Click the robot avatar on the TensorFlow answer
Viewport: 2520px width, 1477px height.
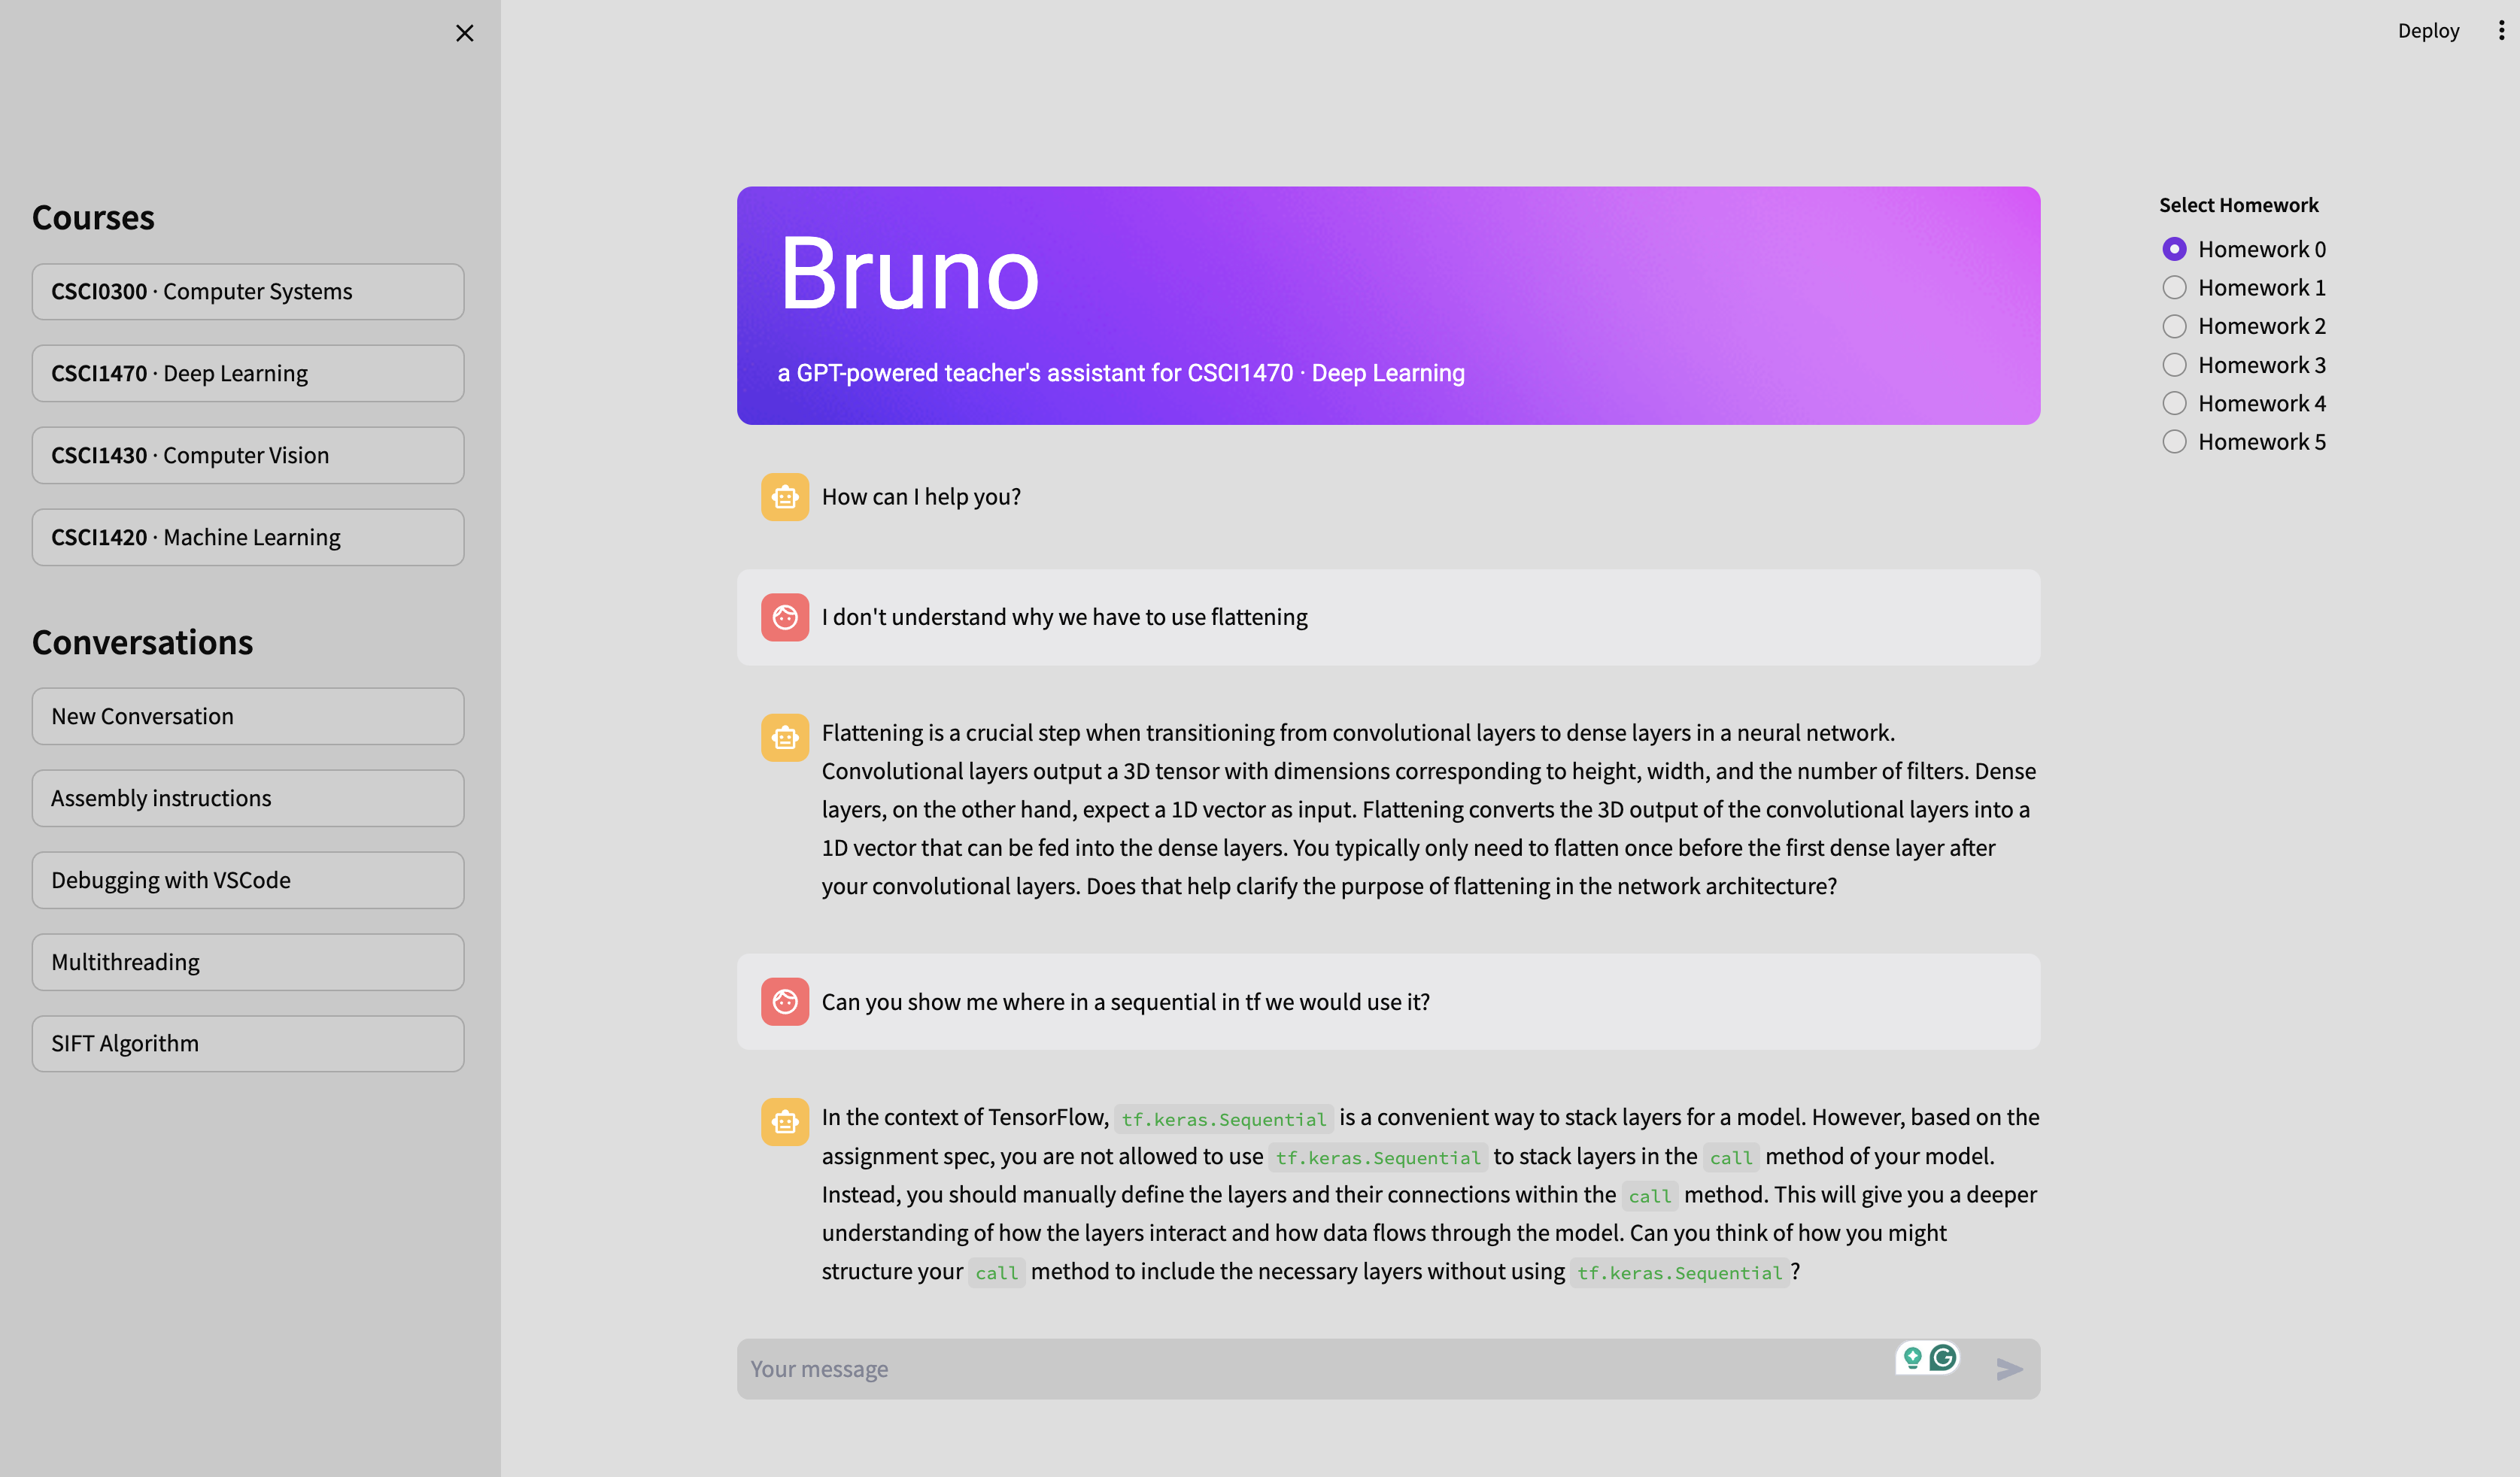785,1122
